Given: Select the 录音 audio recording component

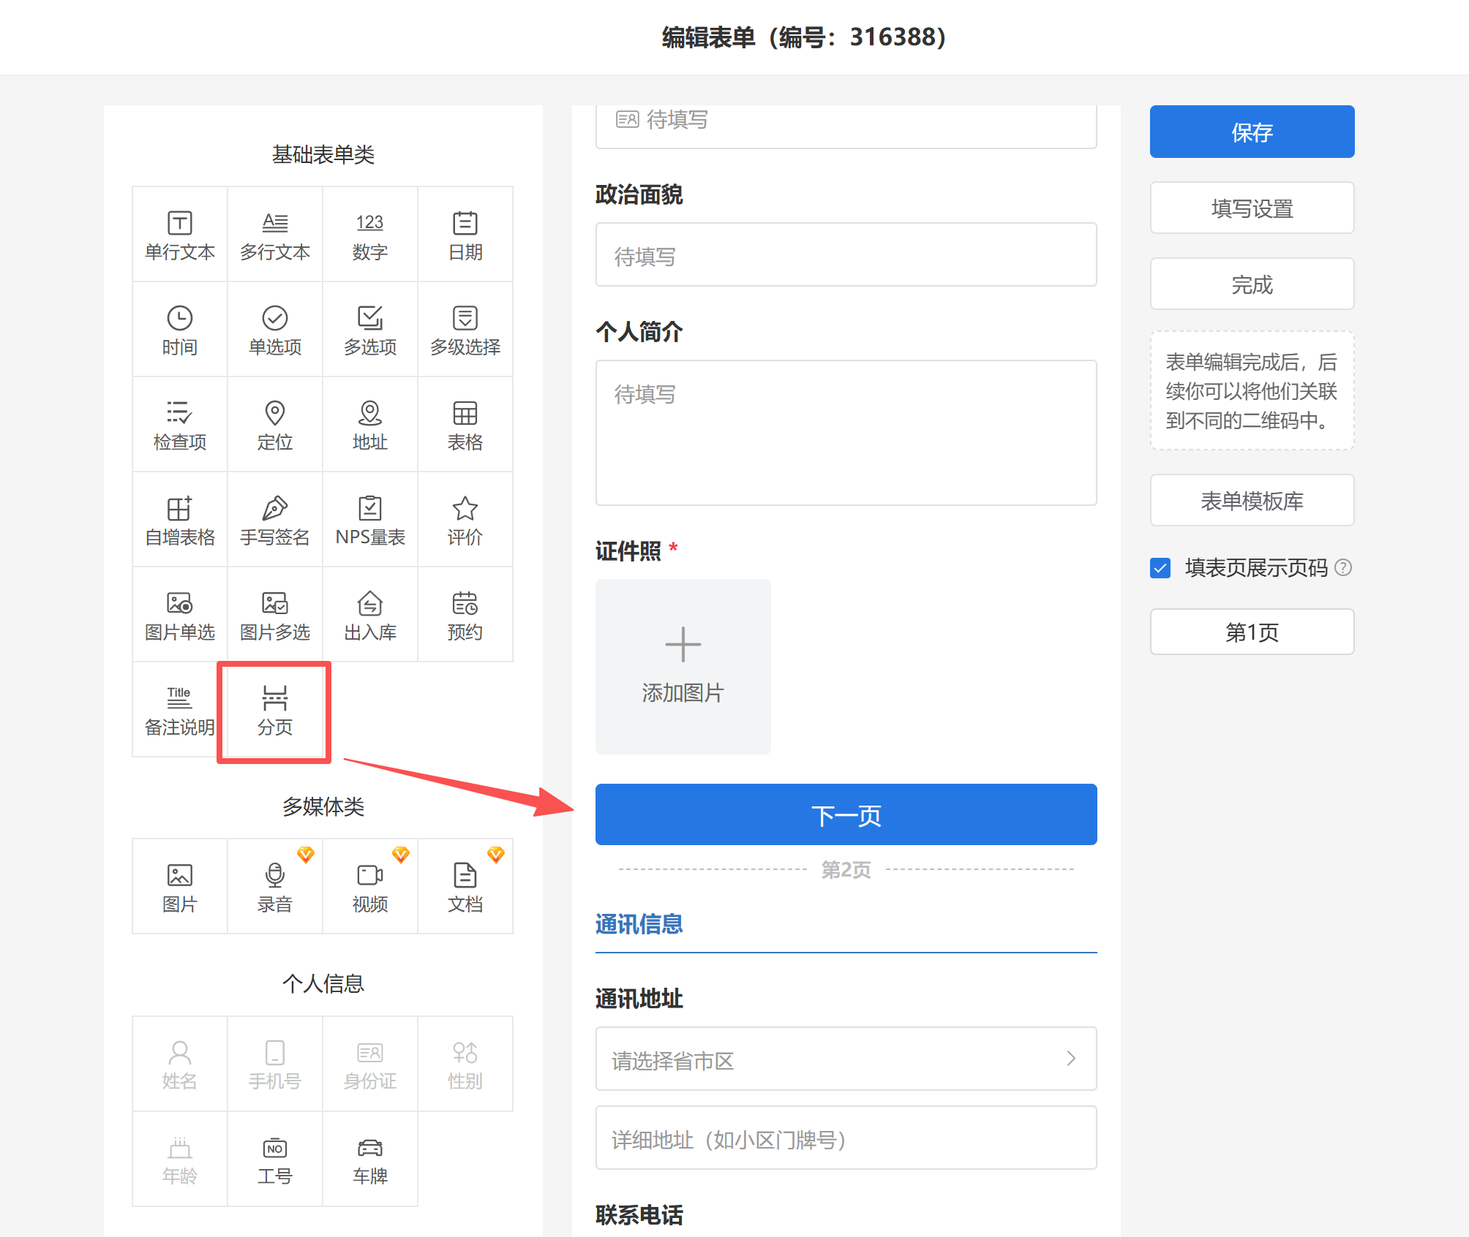Looking at the screenshot, I should coord(275,886).
